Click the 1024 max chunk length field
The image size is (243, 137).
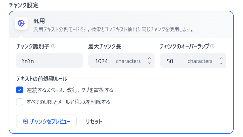pyautogui.click(x=116, y=61)
